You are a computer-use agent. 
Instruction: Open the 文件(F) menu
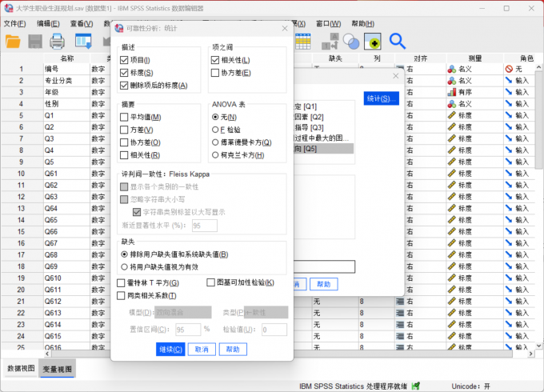click(x=15, y=23)
